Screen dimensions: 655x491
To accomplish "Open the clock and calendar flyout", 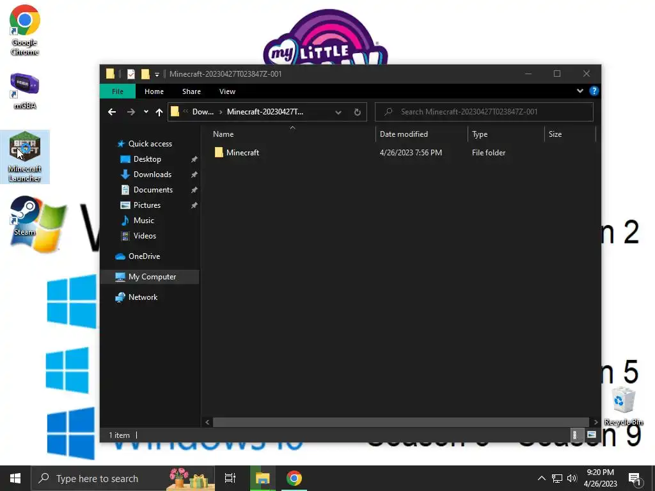I will point(600,478).
